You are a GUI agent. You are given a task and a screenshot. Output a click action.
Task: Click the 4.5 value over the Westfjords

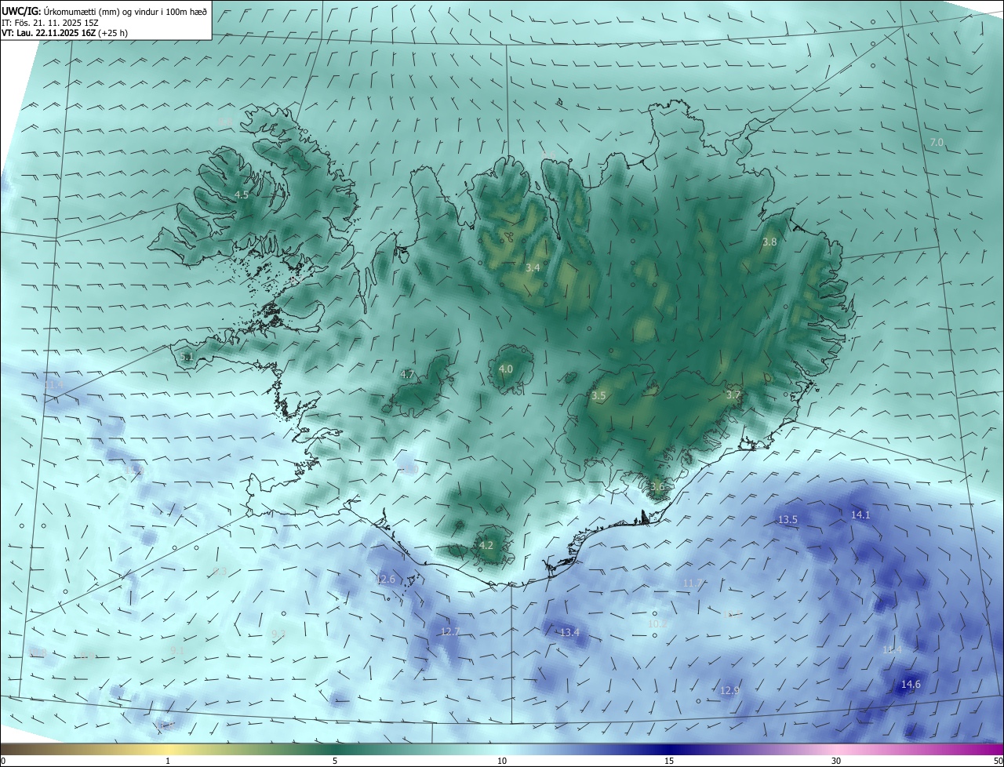click(x=242, y=194)
